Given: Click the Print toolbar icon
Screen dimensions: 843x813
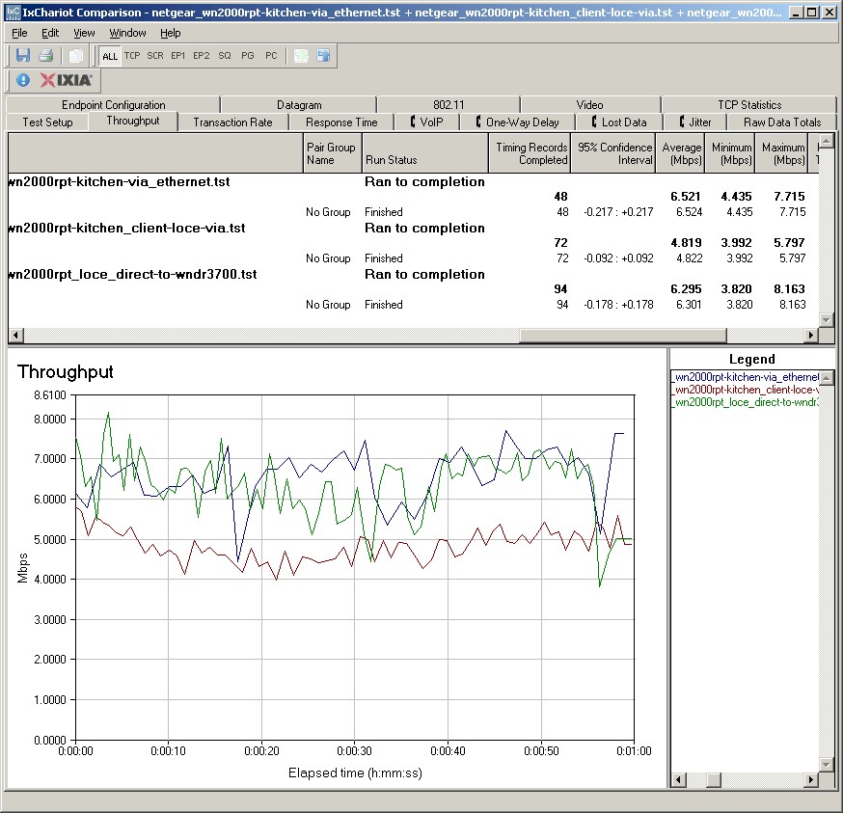Looking at the screenshot, I should coord(46,55).
